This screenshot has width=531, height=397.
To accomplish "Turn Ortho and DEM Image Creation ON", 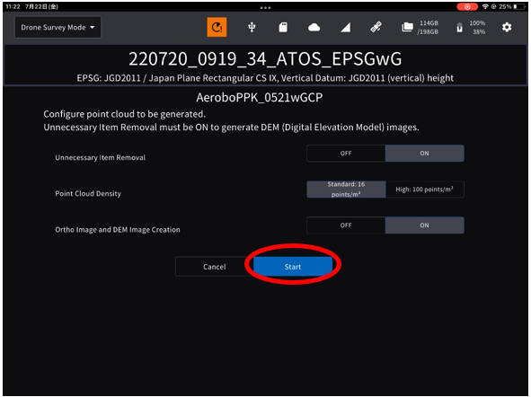I will (424, 225).
